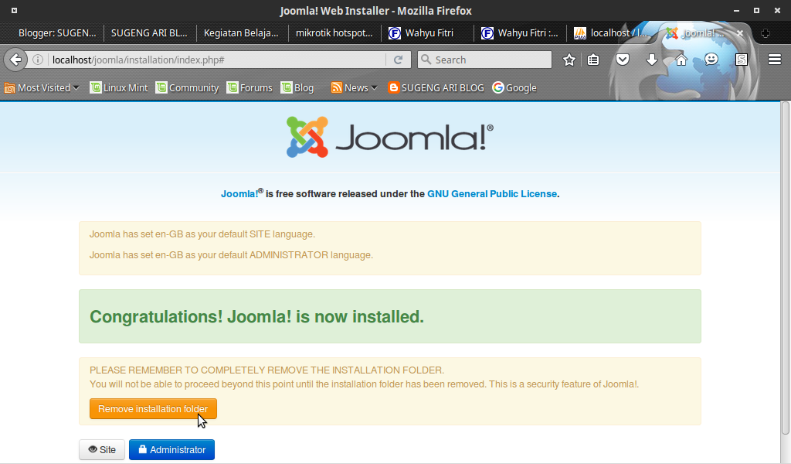Click Congratulations! Joomla! is now installed text
The width and height of the screenshot is (791, 464).
click(x=256, y=316)
